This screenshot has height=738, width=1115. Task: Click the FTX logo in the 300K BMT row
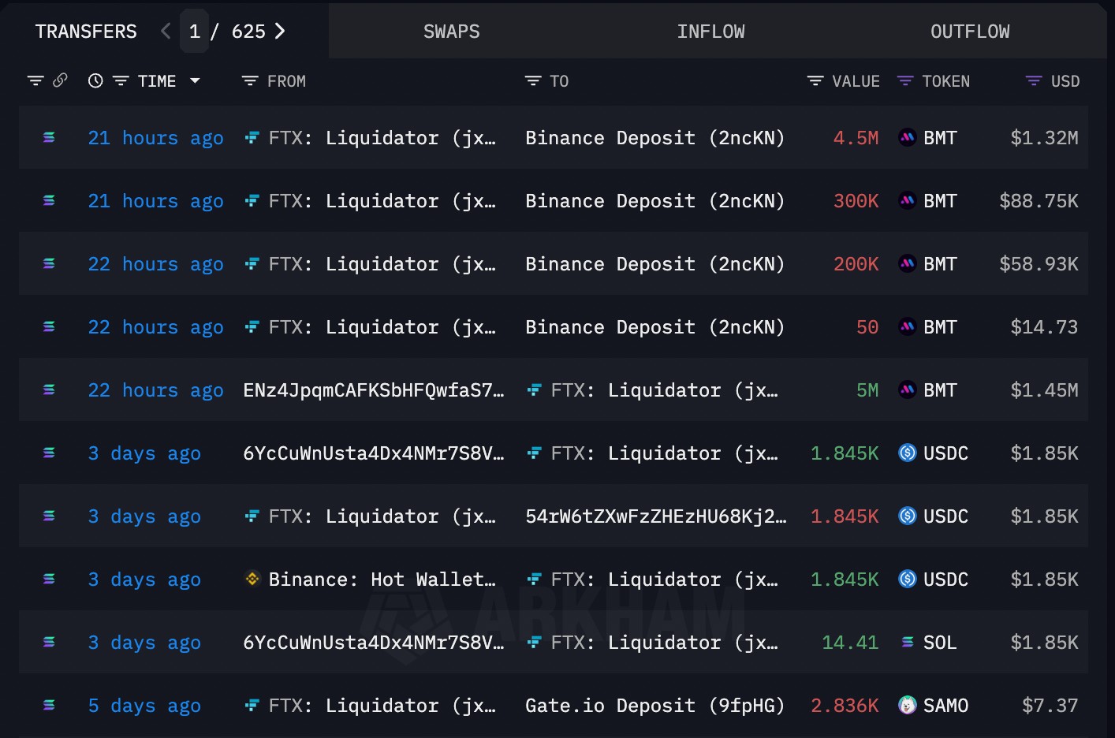tap(252, 201)
